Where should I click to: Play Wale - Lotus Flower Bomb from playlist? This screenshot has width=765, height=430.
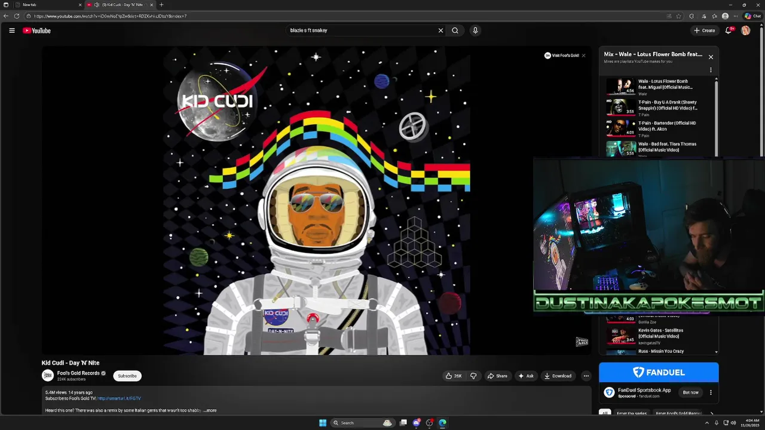(657, 87)
